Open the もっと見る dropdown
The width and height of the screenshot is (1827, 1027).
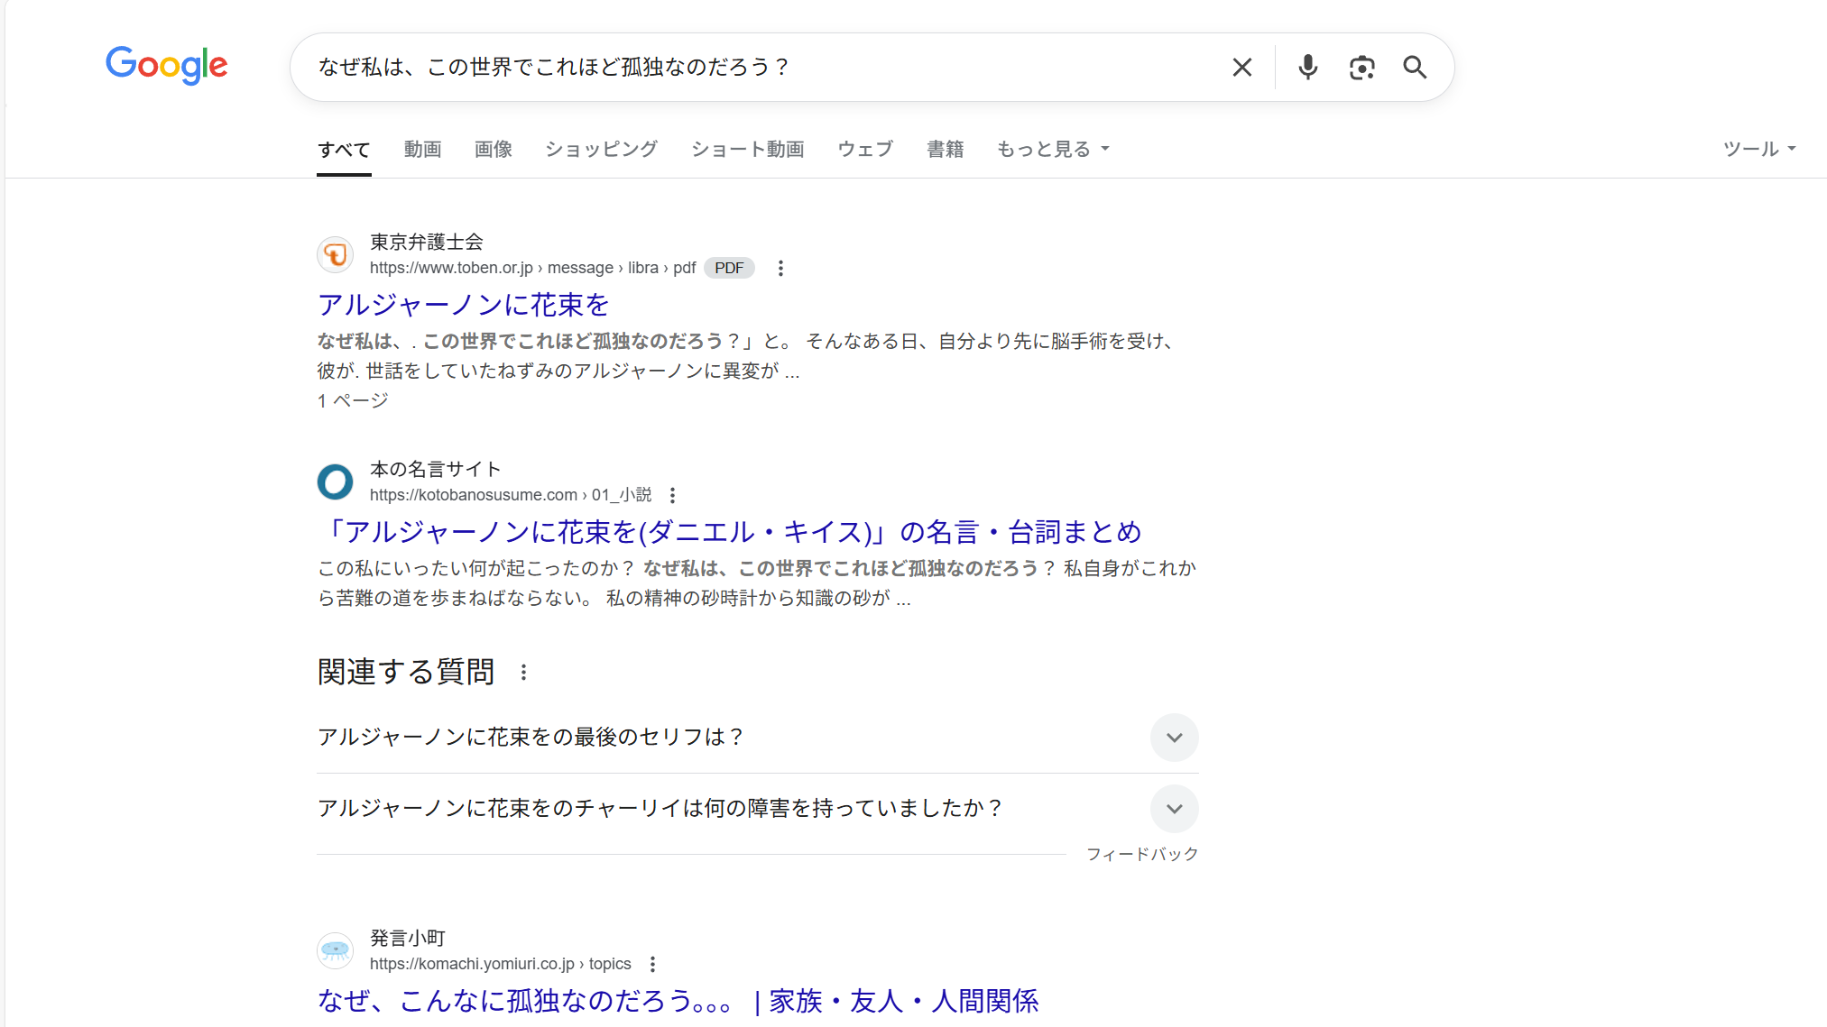1053,150
